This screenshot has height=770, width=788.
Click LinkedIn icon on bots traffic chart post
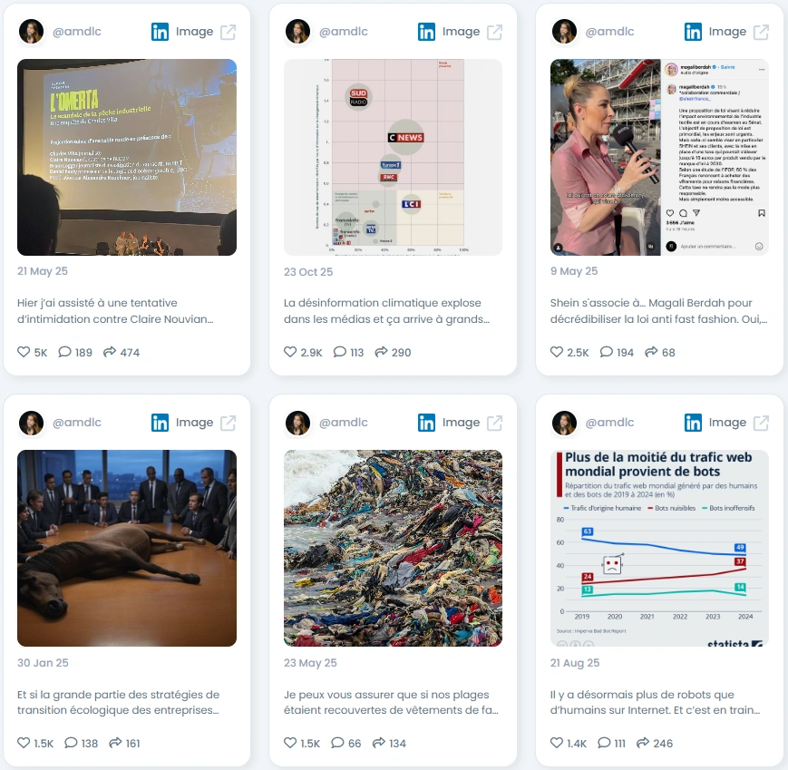point(693,423)
